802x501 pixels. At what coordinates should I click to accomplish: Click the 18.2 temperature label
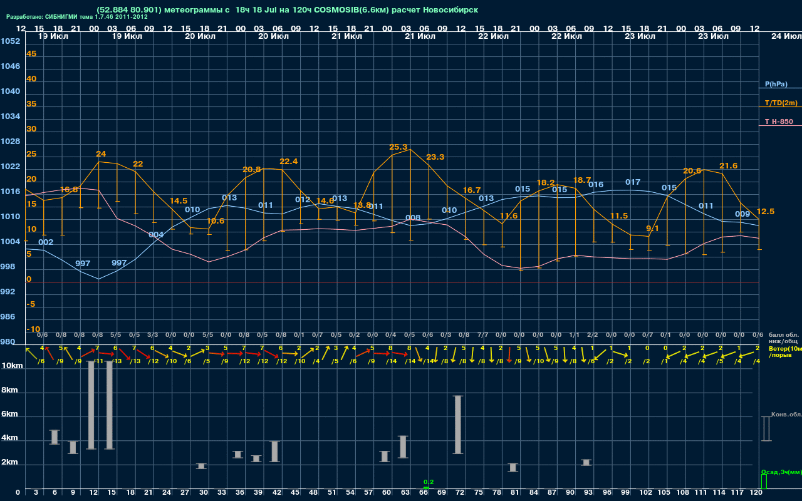546,183
